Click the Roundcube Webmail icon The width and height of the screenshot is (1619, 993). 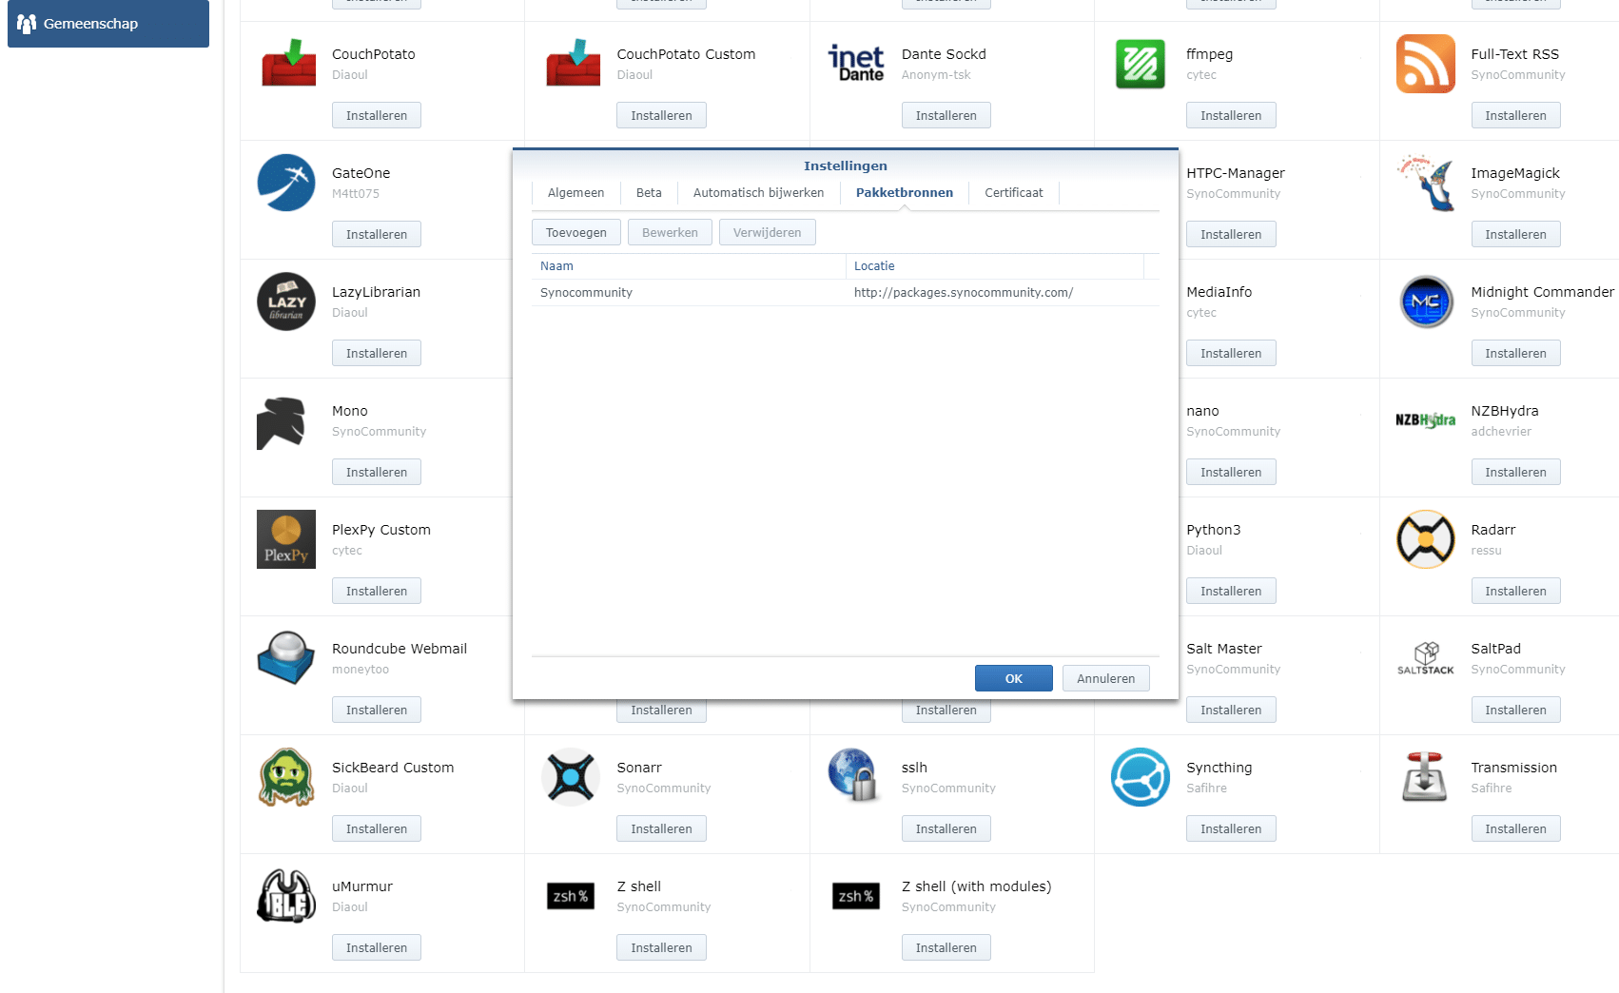point(286,657)
